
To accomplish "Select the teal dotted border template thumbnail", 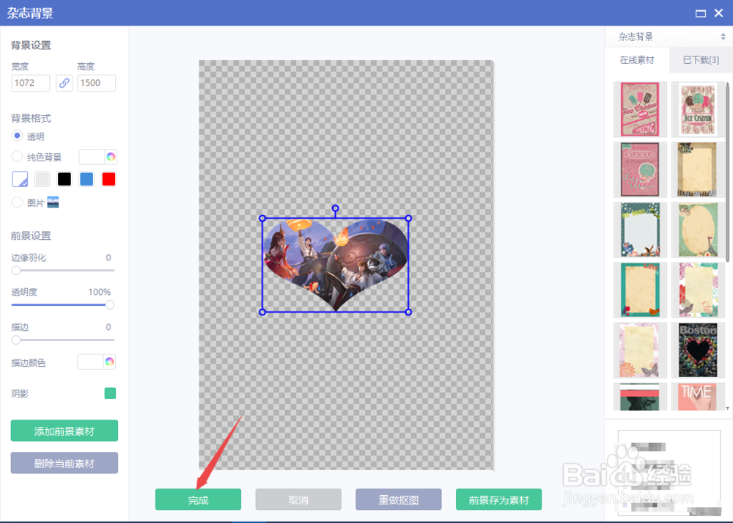I will 640,230.
